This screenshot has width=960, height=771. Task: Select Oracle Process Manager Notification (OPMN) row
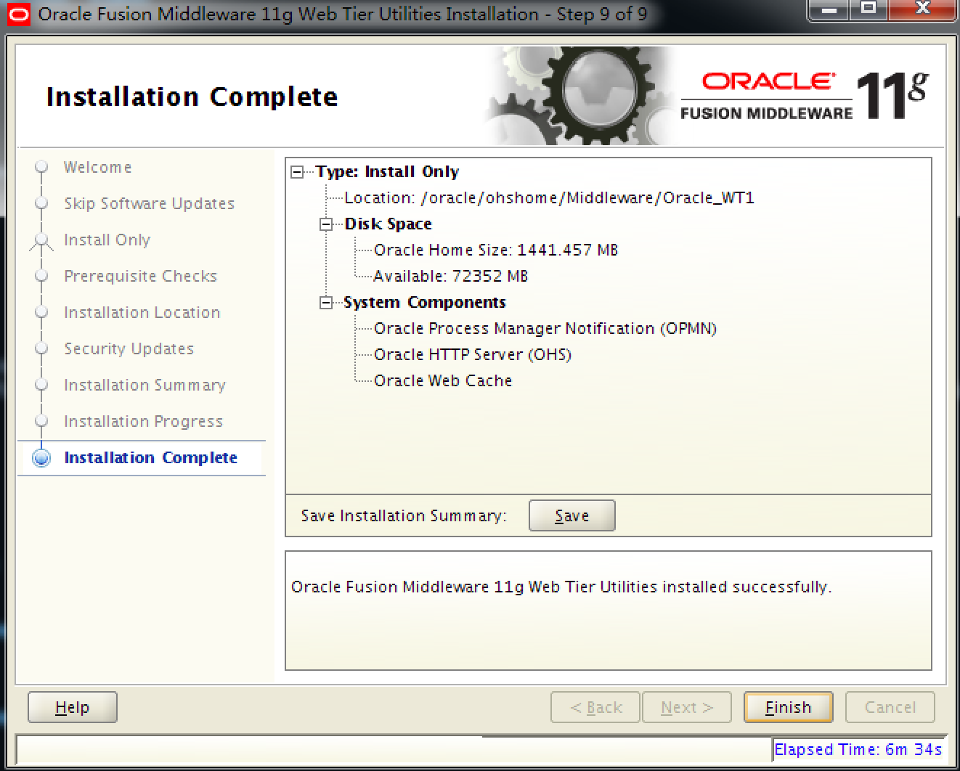point(545,329)
